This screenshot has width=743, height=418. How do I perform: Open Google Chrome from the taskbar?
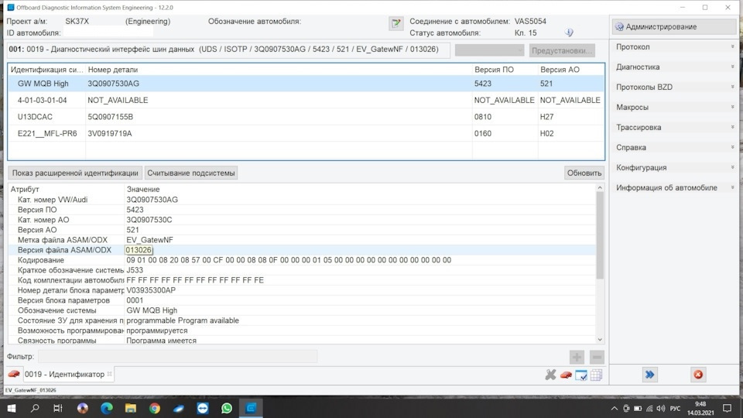(x=155, y=408)
